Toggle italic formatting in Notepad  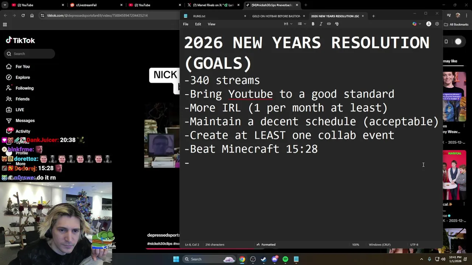[x=321, y=24]
